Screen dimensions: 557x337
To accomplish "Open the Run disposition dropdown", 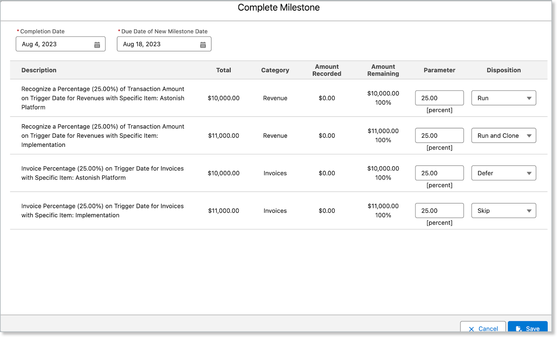I will tap(504, 98).
